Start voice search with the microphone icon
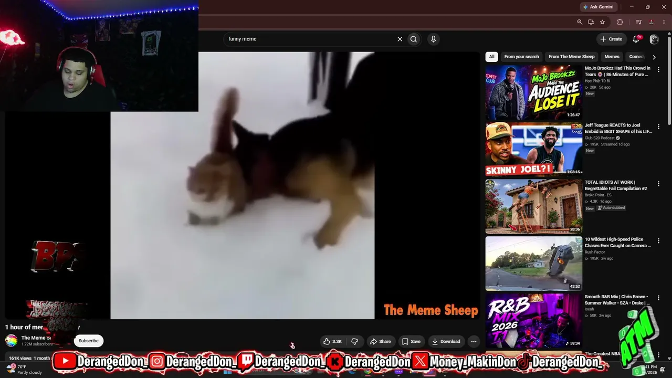672x378 pixels. [433, 39]
